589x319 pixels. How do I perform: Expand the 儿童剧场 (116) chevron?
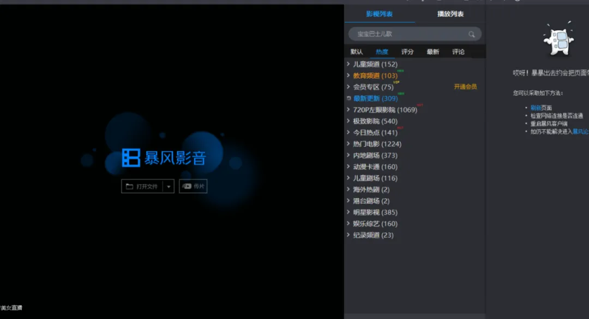[x=348, y=177]
